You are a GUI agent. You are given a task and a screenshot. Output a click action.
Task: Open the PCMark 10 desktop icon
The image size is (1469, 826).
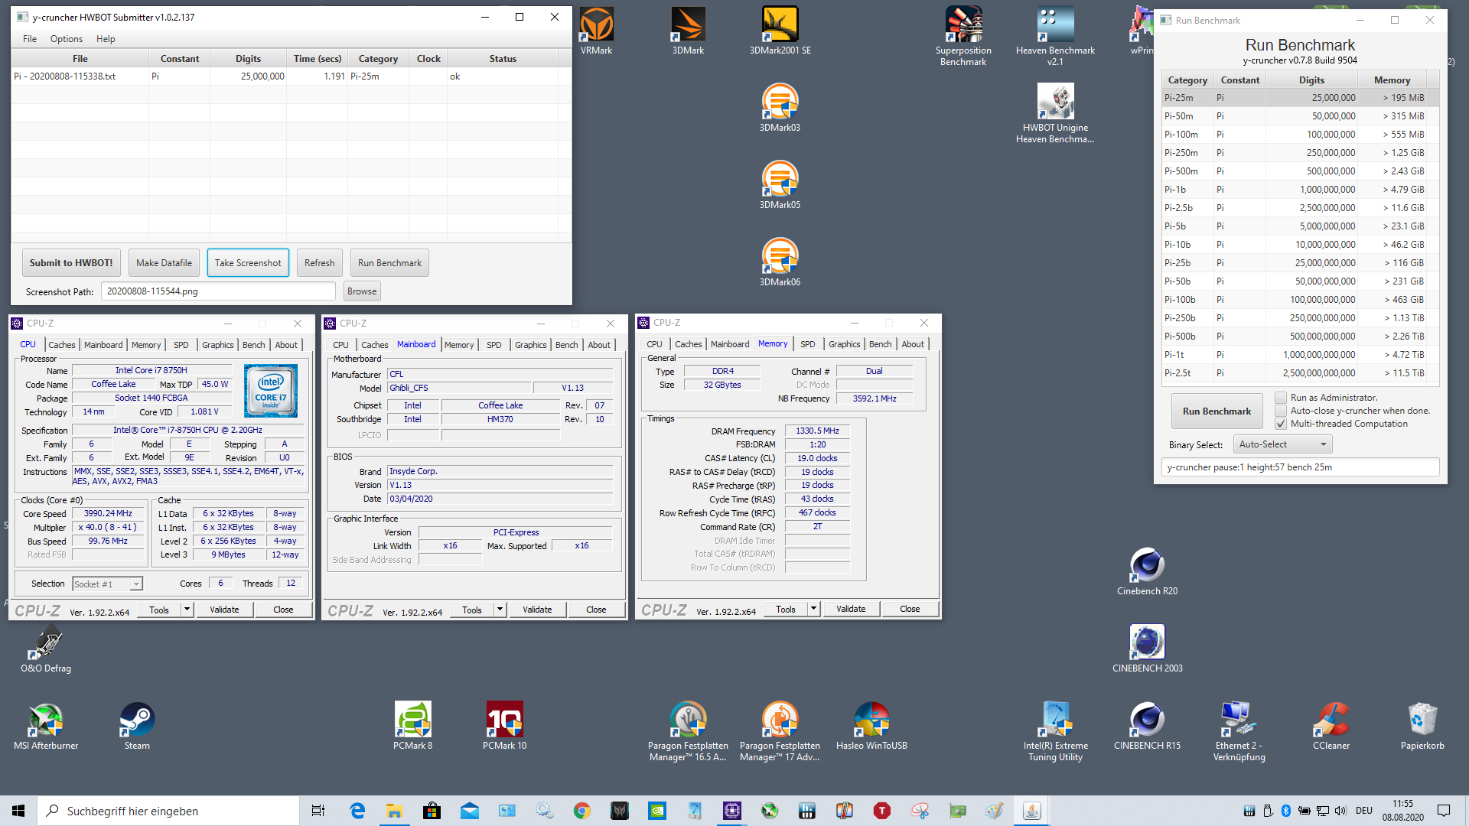pyautogui.click(x=504, y=726)
